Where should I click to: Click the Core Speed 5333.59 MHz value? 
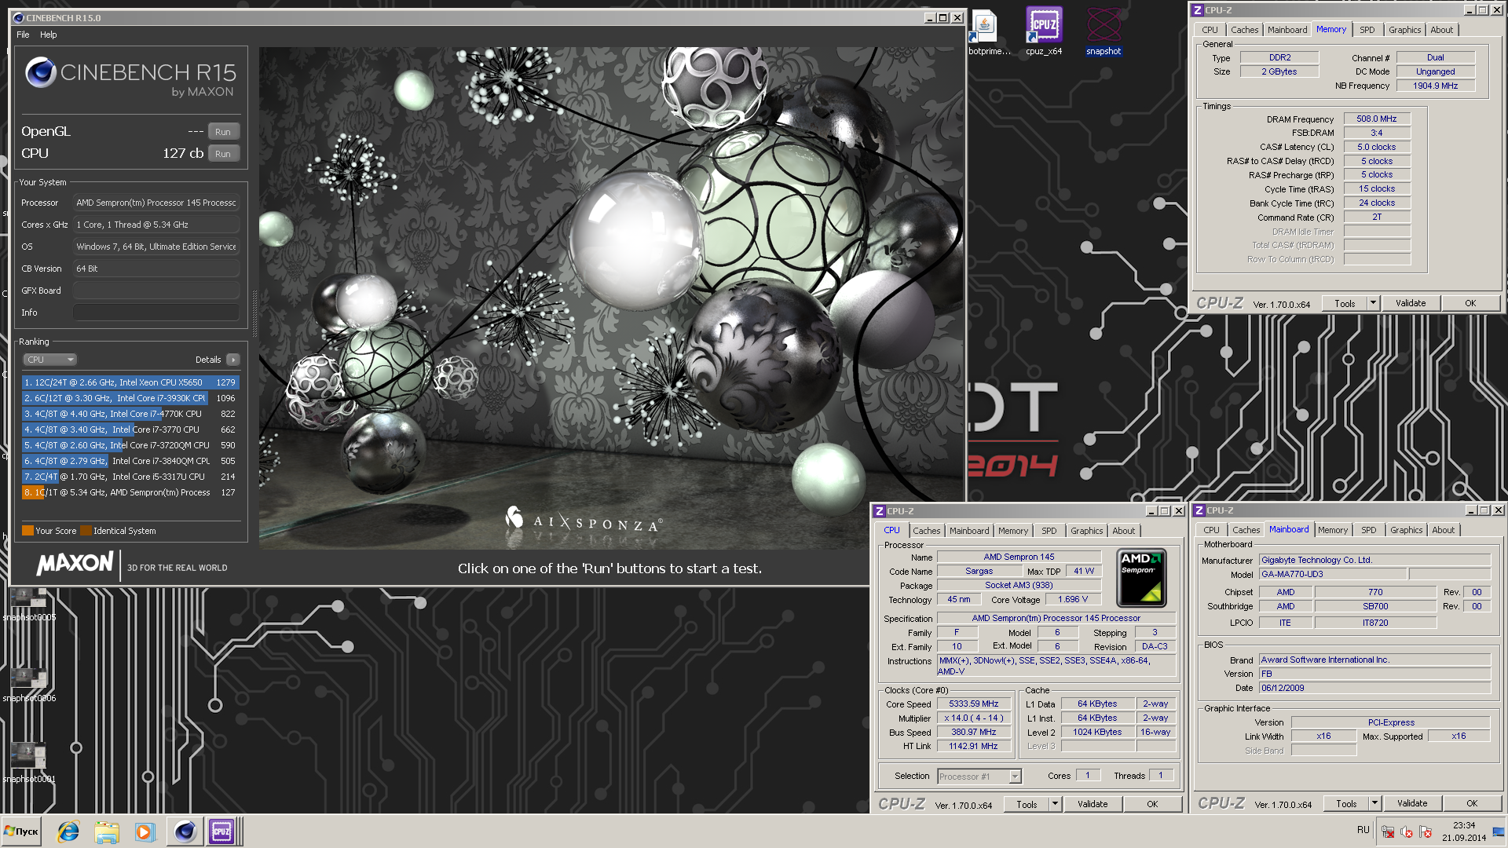click(974, 704)
